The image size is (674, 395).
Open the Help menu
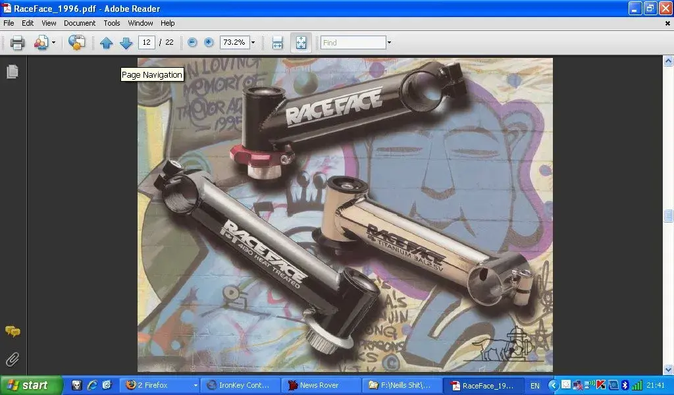(168, 23)
